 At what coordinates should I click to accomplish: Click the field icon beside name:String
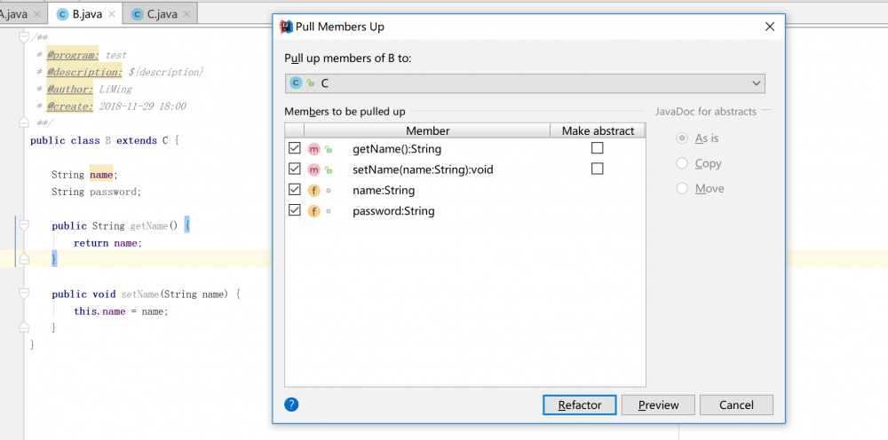[313, 190]
